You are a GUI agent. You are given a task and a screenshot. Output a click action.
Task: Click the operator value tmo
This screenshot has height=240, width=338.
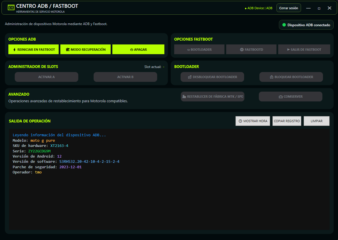click(38, 172)
